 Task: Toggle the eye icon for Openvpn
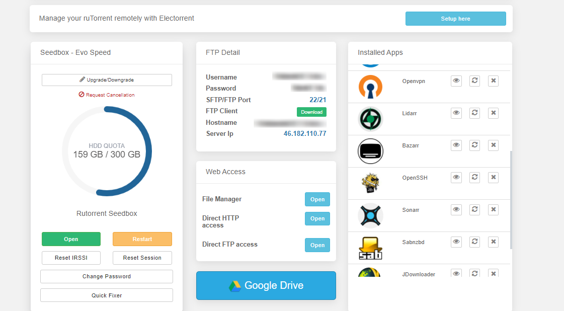coord(456,81)
